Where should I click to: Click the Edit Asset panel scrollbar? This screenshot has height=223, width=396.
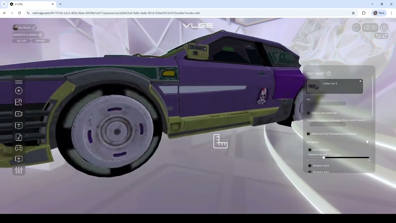pos(373,96)
